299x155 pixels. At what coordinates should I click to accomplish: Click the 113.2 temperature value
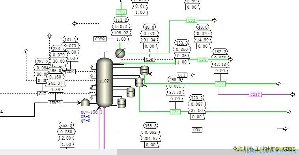coord(121,20)
